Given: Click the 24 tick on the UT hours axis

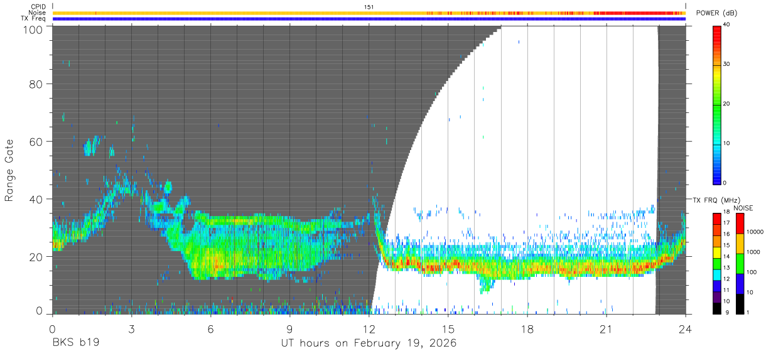Looking at the screenshot, I should pyautogui.click(x=685, y=328).
